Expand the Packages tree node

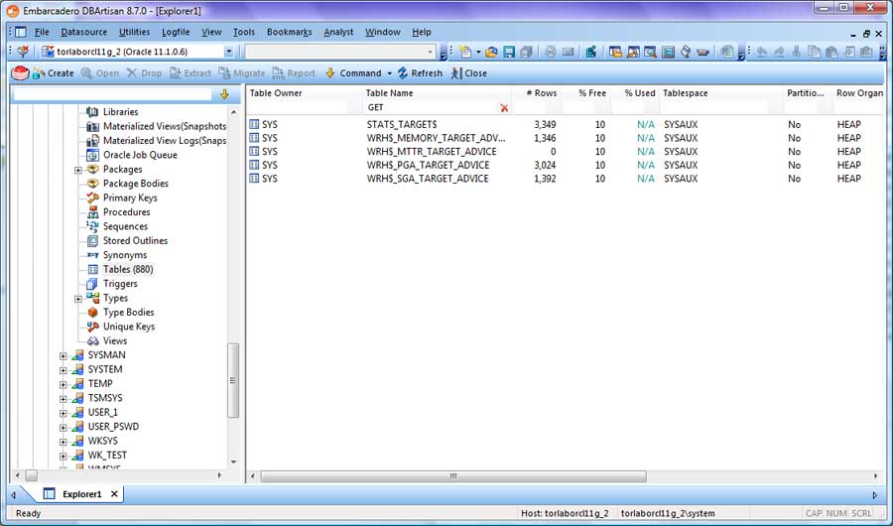[x=78, y=170]
